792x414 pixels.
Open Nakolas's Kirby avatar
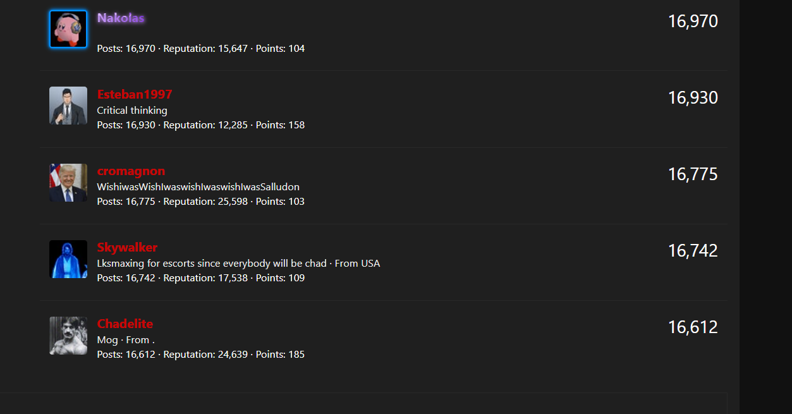point(68,29)
